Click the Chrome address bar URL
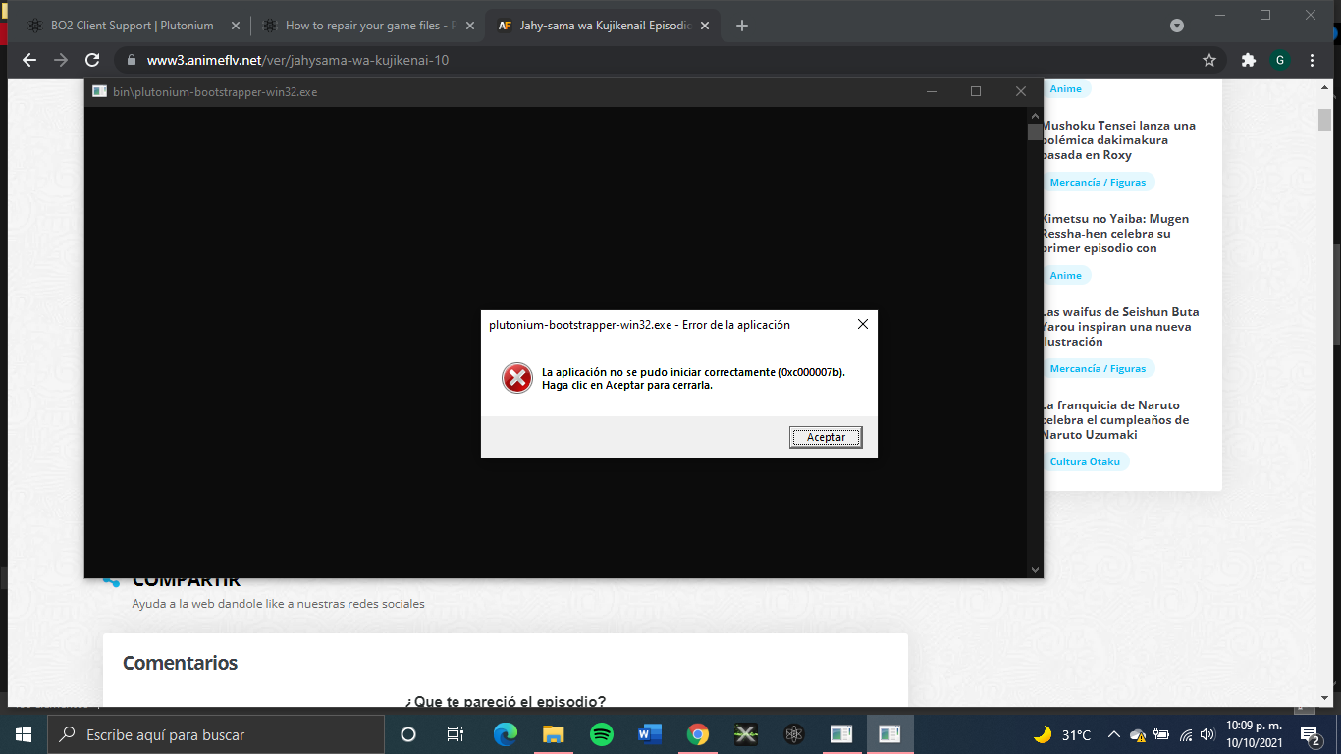The width and height of the screenshot is (1341, 754). click(297, 60)
